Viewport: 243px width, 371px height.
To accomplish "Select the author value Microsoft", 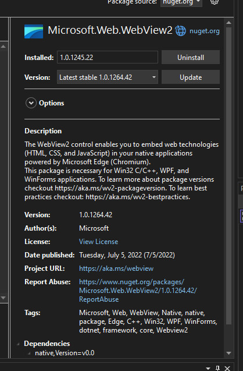I will (94, 228).
